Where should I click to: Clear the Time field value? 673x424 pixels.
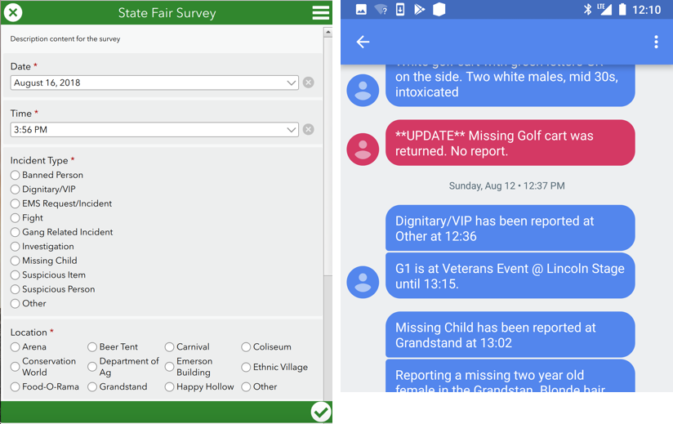pyautogui.click(x=308, y=129)
